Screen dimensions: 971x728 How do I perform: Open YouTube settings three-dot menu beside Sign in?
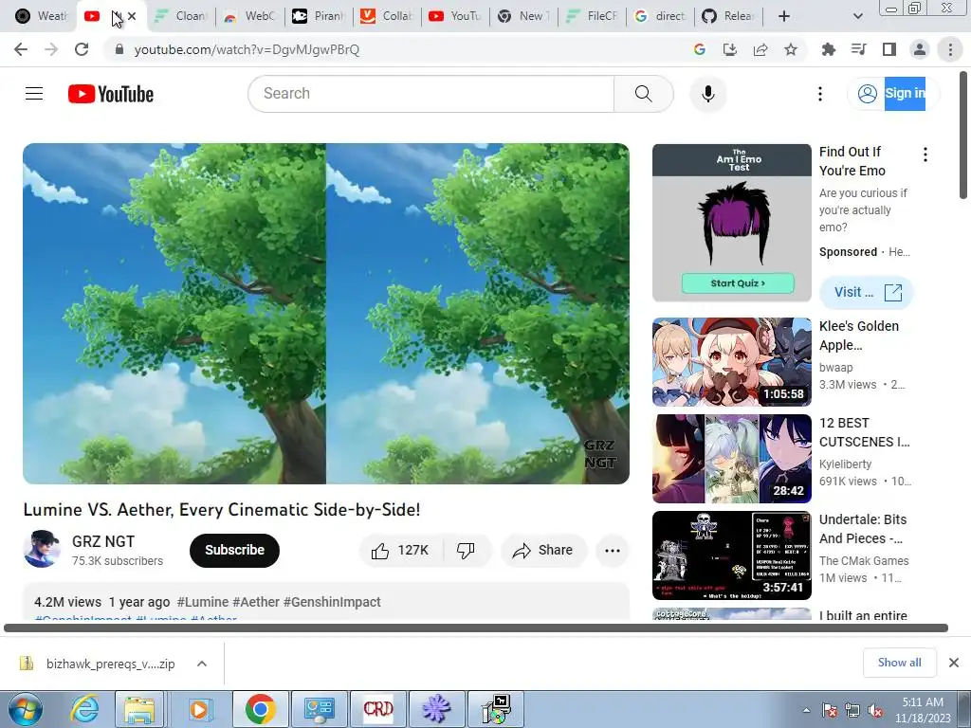tap(820, 94)
